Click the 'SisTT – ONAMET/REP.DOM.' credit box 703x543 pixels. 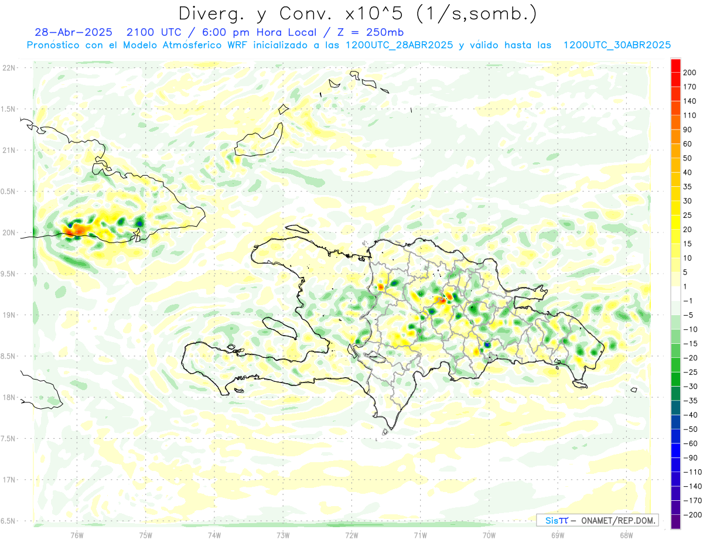(x=597, y=520)
